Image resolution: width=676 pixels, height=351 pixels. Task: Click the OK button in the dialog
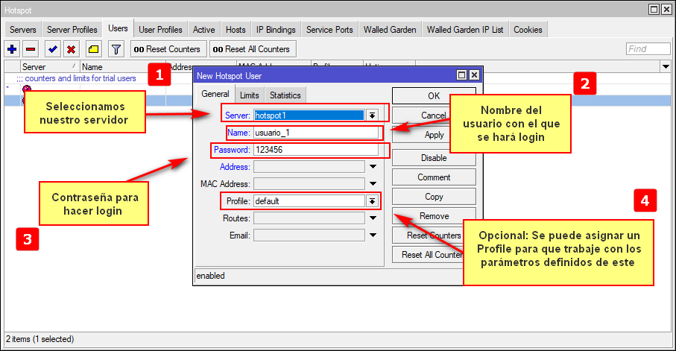[434, 95]
